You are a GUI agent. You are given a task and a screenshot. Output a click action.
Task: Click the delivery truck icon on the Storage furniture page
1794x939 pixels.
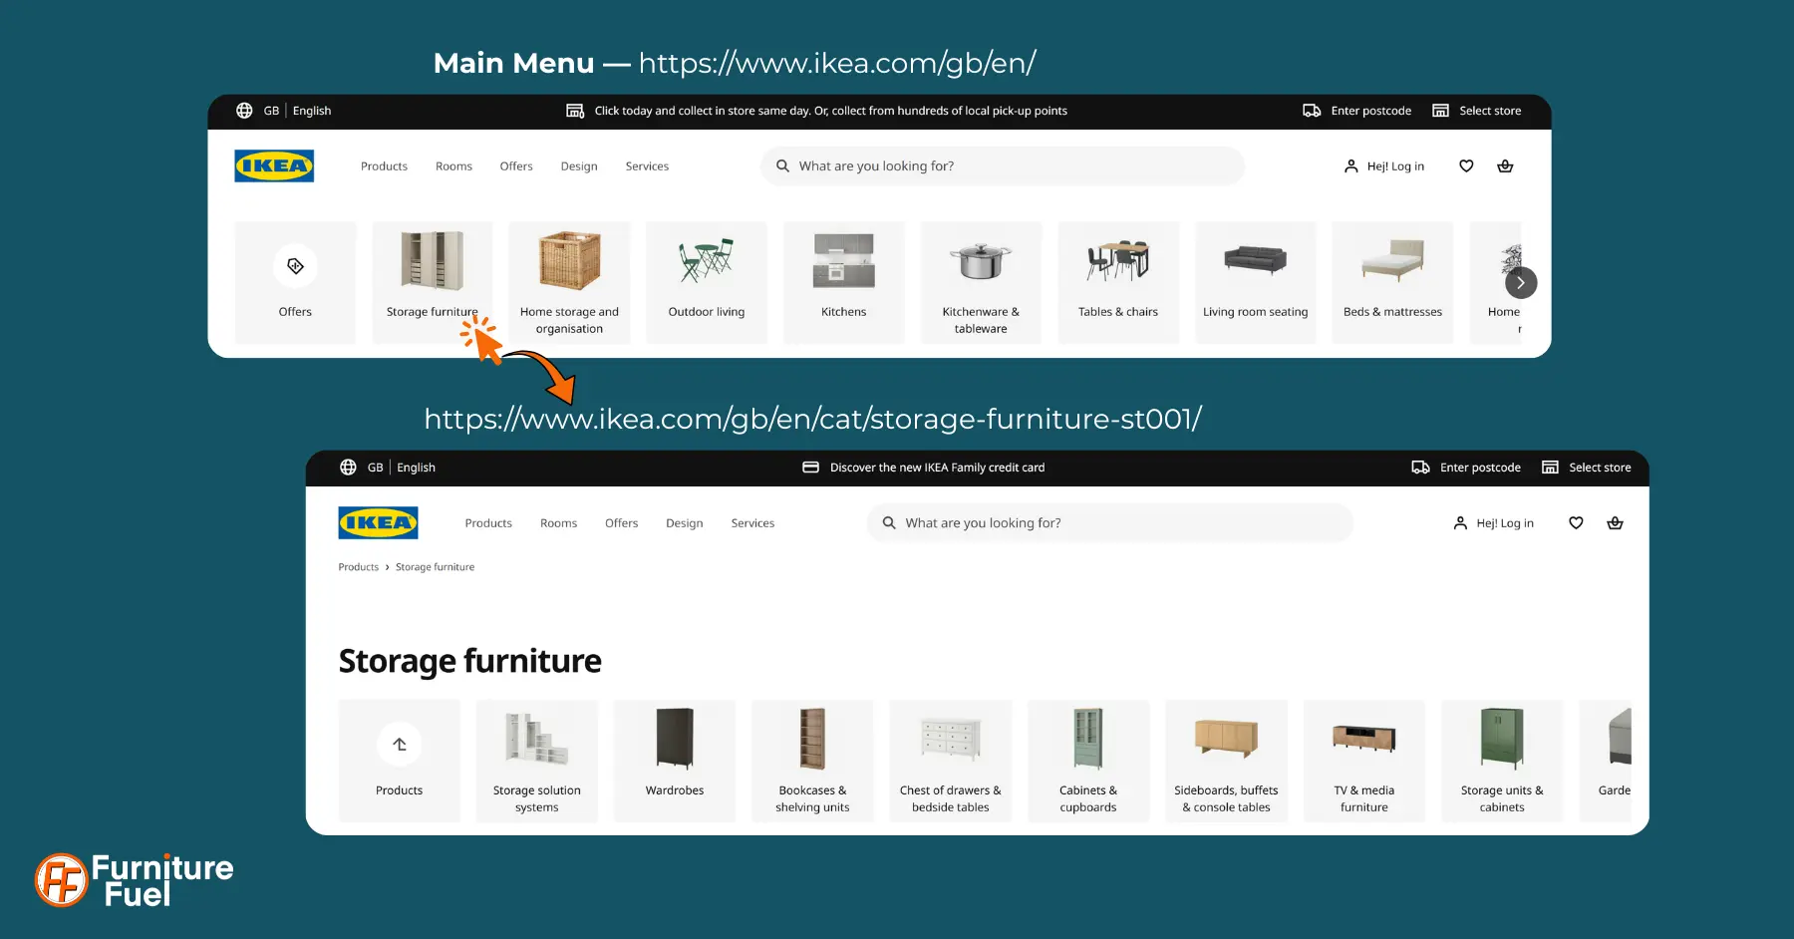pos(1420,468)
